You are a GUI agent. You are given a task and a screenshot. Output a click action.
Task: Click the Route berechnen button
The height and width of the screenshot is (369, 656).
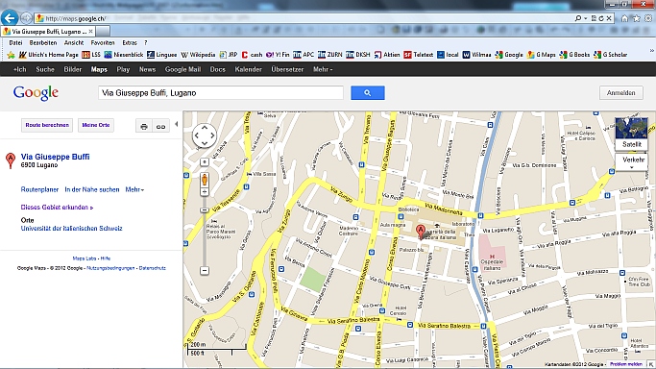pos(47,125)
